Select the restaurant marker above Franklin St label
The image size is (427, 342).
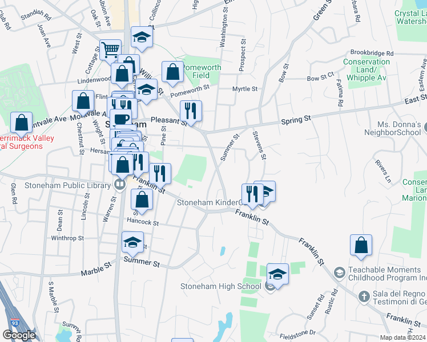[x=160, y=174]
